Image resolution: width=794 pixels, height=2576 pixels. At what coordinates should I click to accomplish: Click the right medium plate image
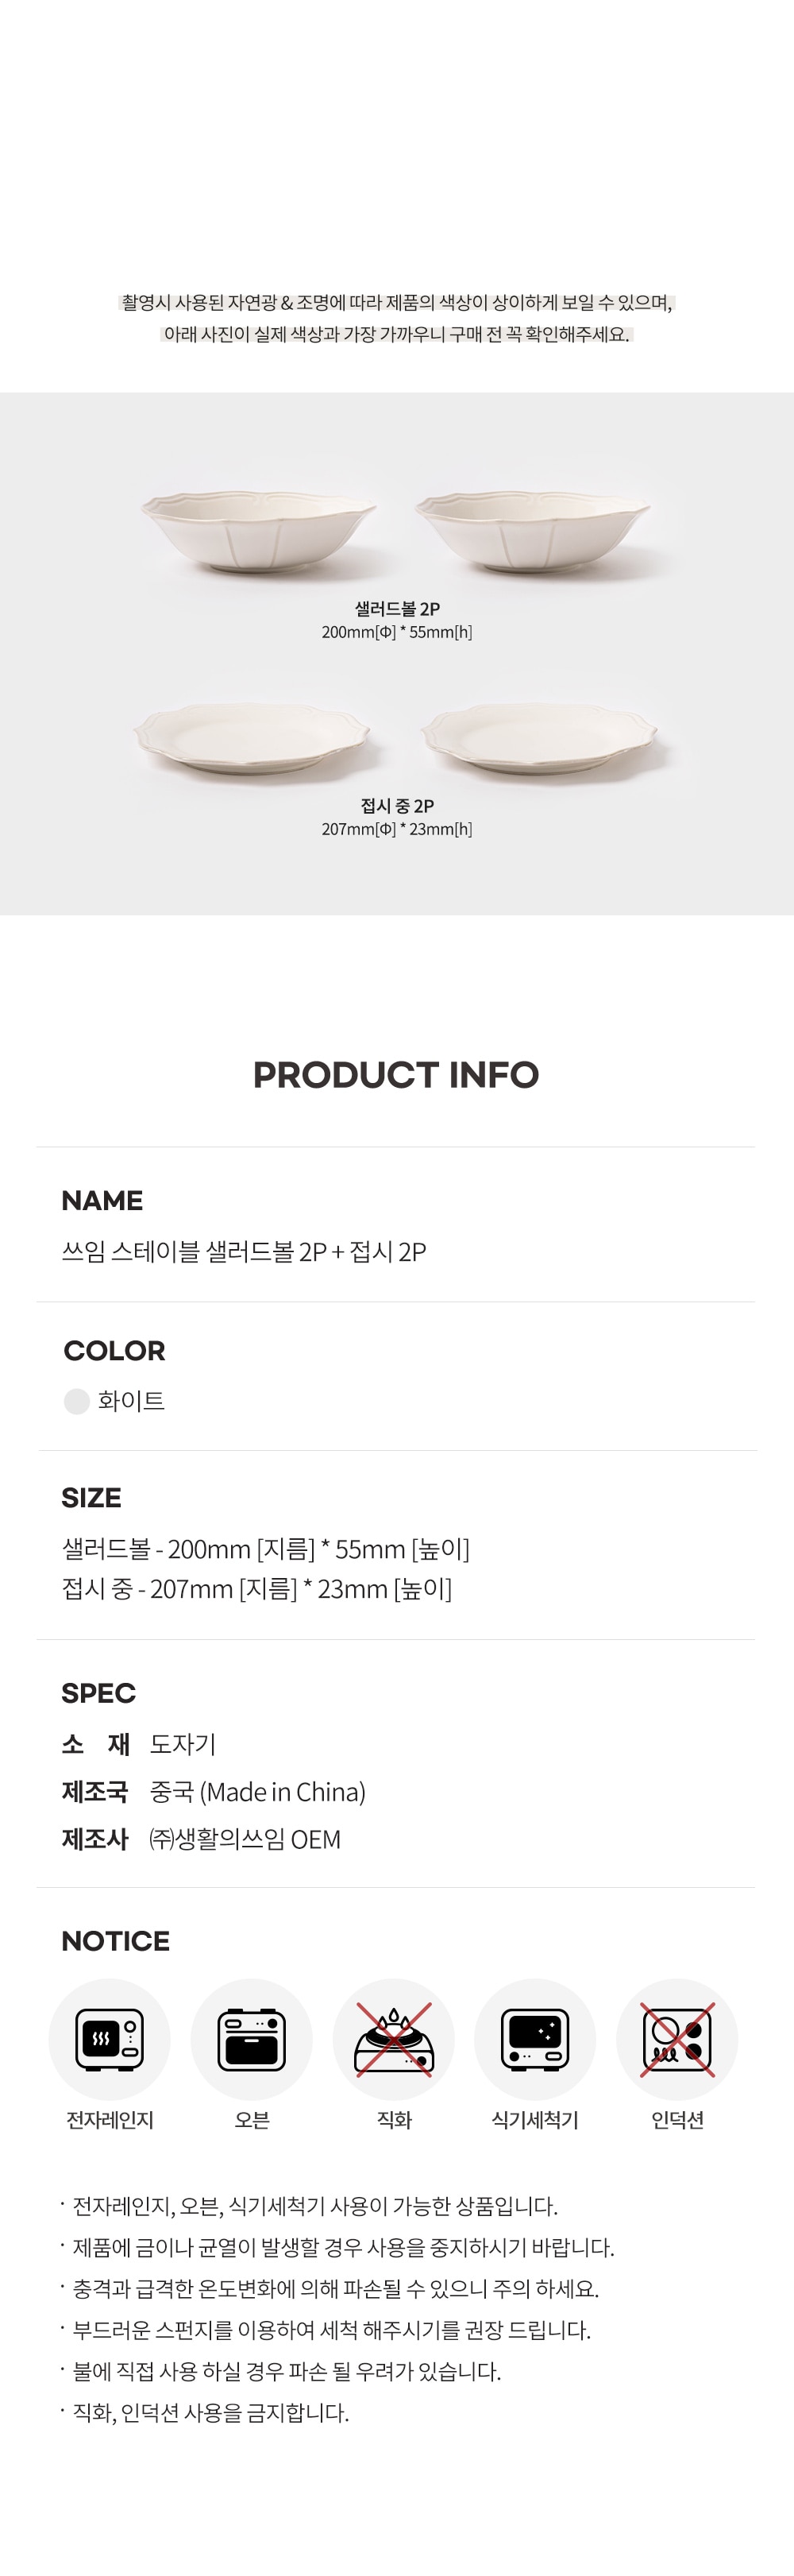[541, 738]
